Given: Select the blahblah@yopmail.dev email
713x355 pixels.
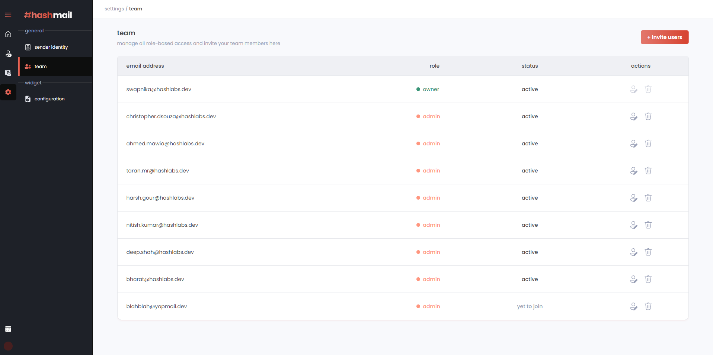Looking at the screenshot, I should (156, 306).
